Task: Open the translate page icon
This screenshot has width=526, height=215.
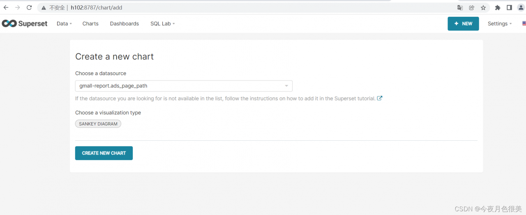Action: 460,7
